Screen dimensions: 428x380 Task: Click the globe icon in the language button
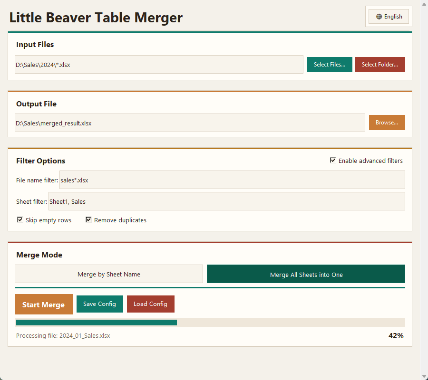(x=379, y=17)
